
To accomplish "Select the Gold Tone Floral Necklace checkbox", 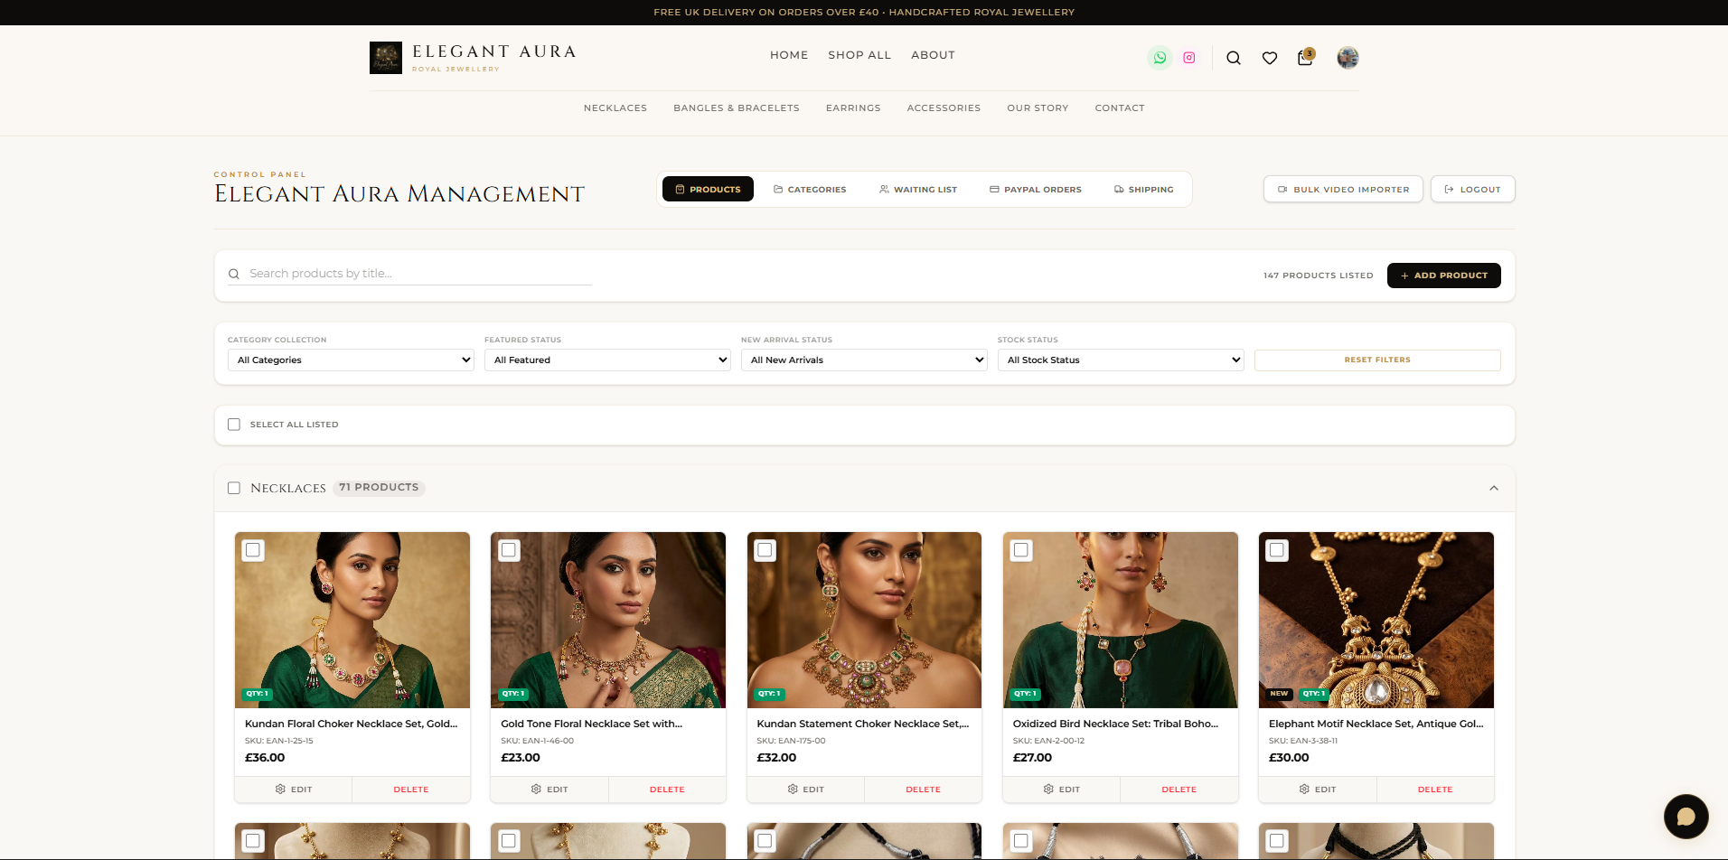I will 510,550.
